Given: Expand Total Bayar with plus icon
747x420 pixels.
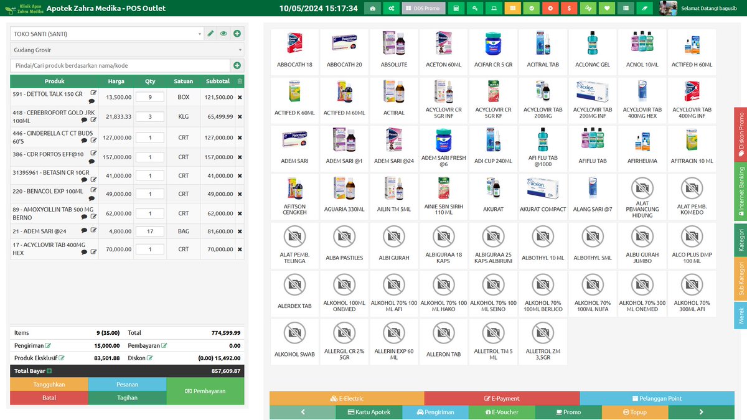Looking at the screenshot, I should click(x=49, y=371).
